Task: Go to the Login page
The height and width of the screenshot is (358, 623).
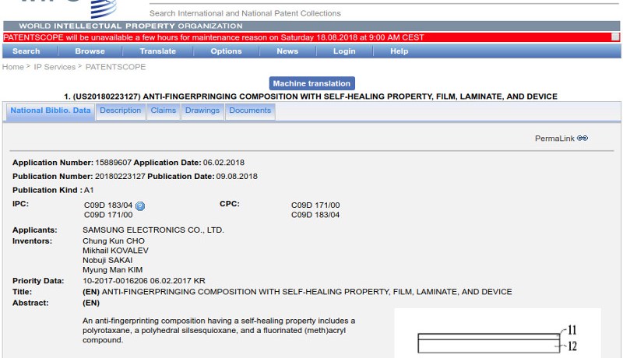Action: click(344, 51)
